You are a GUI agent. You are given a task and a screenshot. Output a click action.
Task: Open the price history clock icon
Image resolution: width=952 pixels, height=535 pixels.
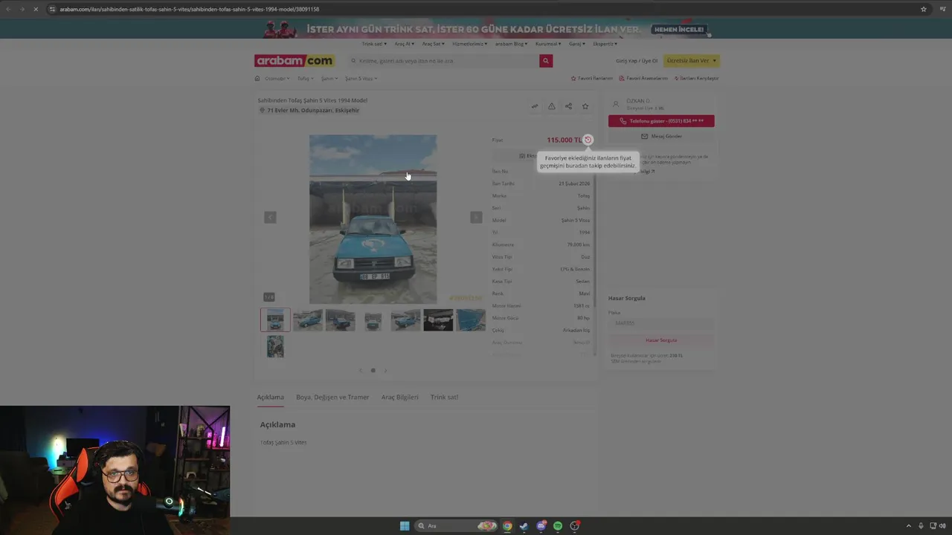tap(588, 140)
